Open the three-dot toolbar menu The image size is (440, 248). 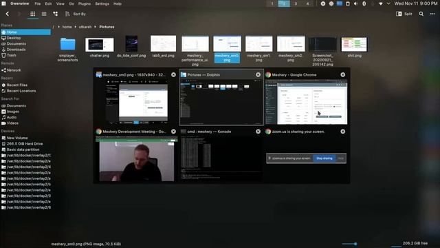[x=432, y=14]
